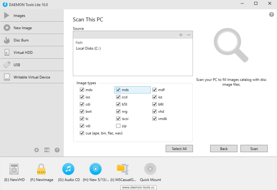Uncheck the nrg image type

click(118, 111)
